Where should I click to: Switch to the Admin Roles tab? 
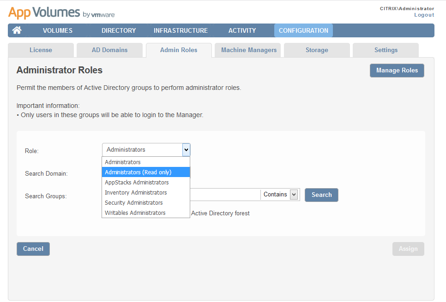point(179,50)
